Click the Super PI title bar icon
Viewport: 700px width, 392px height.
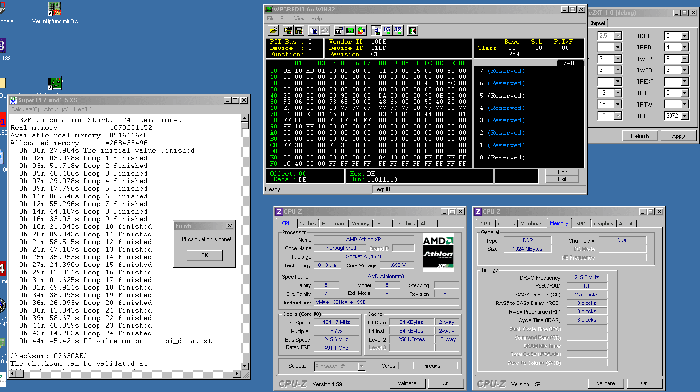tap(13, 100)
